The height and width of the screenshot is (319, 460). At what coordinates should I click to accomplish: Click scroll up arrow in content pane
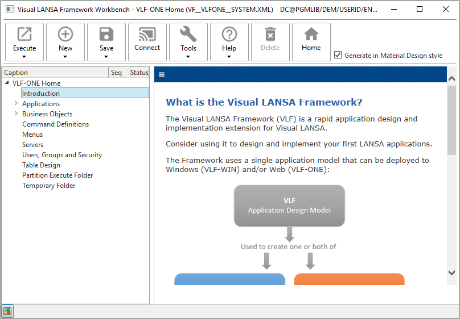(x=452, y=78)
